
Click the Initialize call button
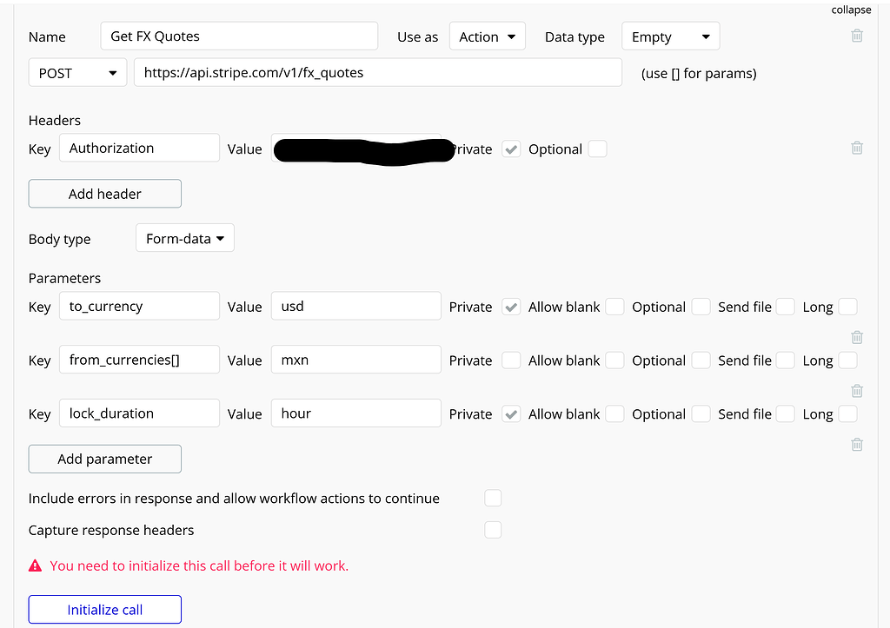[x=104, y=609]
